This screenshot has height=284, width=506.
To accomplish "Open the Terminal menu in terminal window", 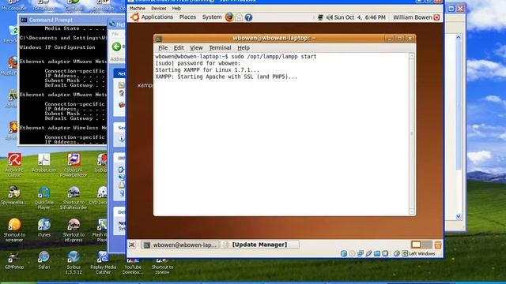I will [x=220, y=47].
